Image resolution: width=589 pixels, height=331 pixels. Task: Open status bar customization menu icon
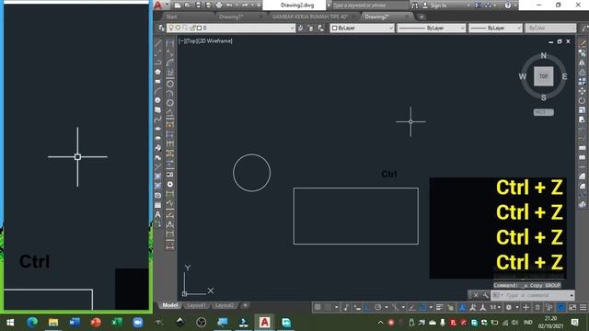tap(583, 307)
